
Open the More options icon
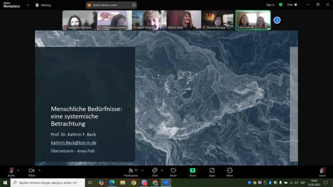(229, 171)
